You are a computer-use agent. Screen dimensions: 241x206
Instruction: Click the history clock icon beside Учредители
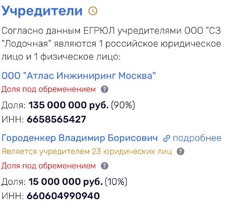(x=93, y=11)
